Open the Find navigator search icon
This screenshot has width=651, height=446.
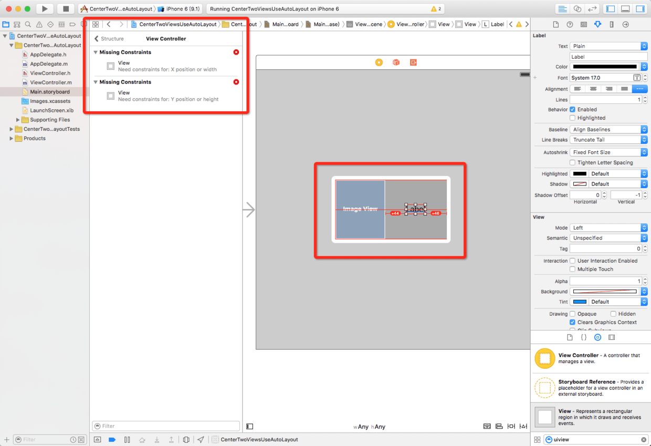point(28,24)
